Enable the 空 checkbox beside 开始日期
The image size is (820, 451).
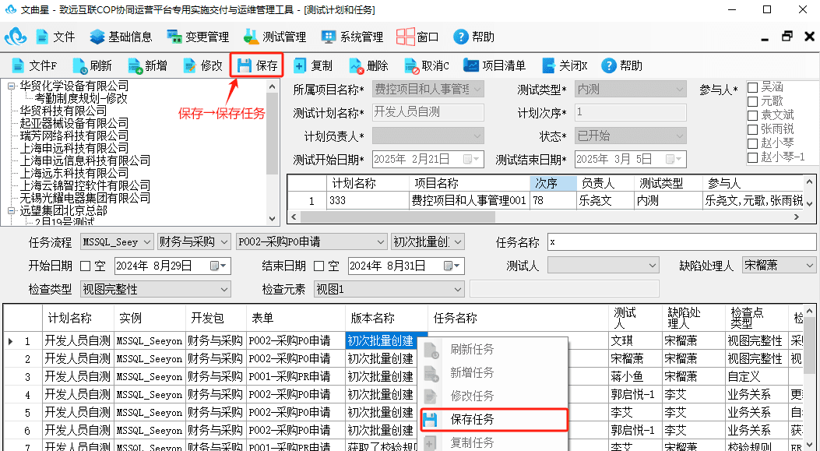click(x=85, y=266)
